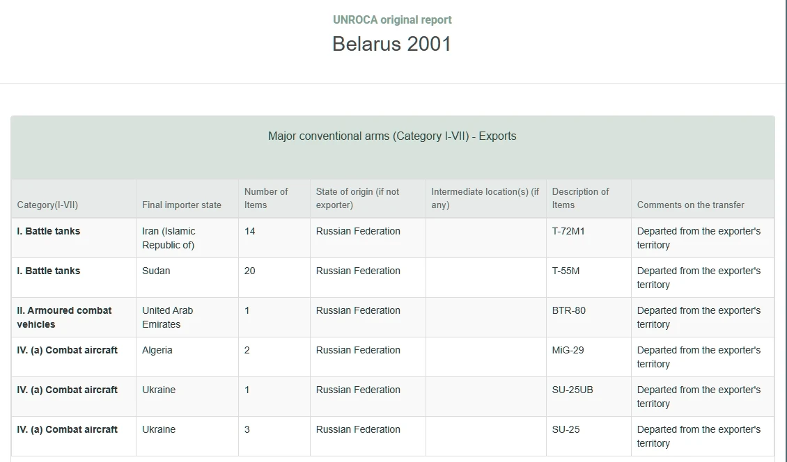This screenshot has width=787, height=462.
Task: Click the vertical scrollbar on the right edge
Action: tap(786, 231)
